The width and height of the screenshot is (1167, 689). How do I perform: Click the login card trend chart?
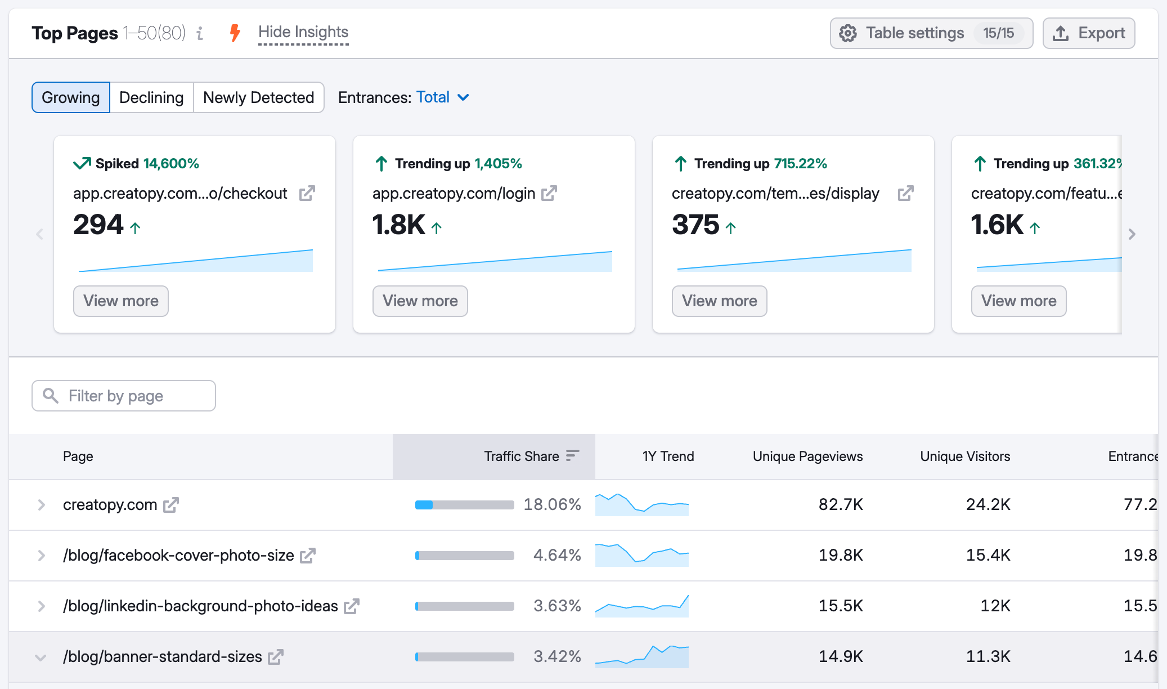[495, 261]
